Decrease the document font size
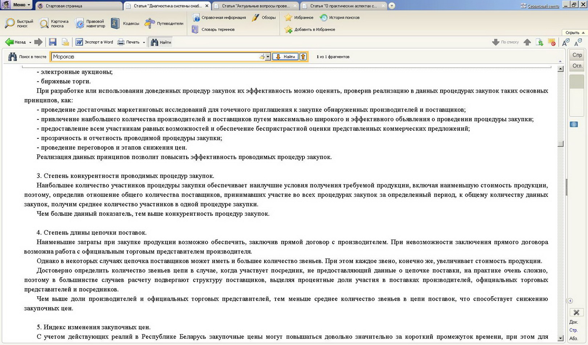 pos(578,42)
